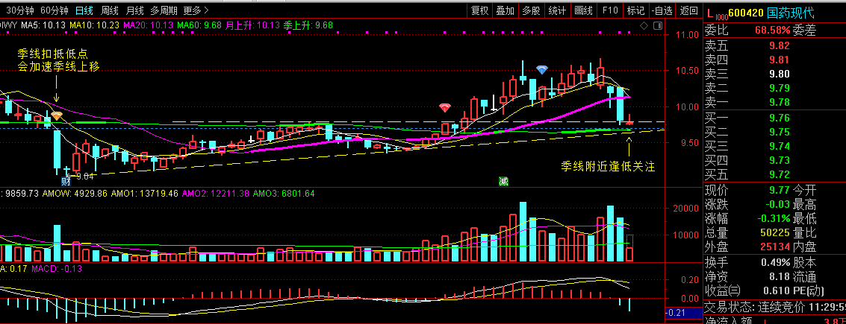
Task: Click the orange gem marker near the arrow
Action: (x=57, y=115)
